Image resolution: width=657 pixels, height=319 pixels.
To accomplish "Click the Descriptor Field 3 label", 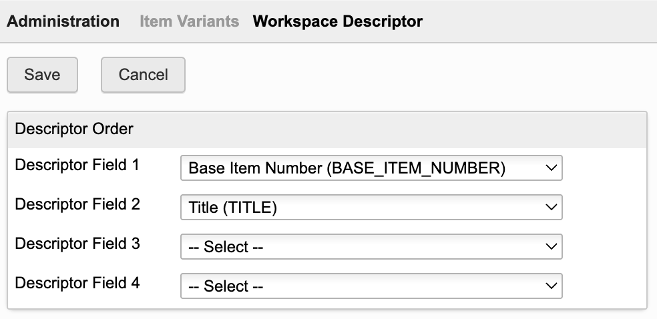I will point(77,244).
